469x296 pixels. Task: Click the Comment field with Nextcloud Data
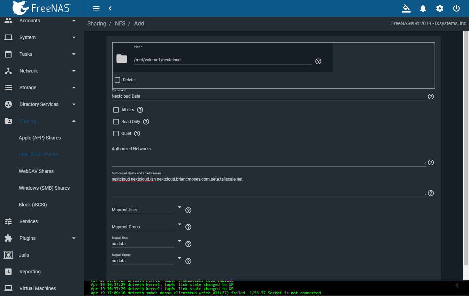click(269, 96)
